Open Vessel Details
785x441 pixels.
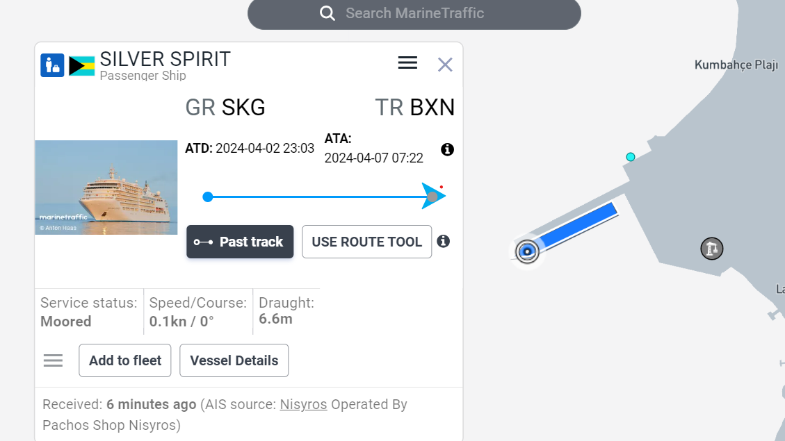point(234,360)
